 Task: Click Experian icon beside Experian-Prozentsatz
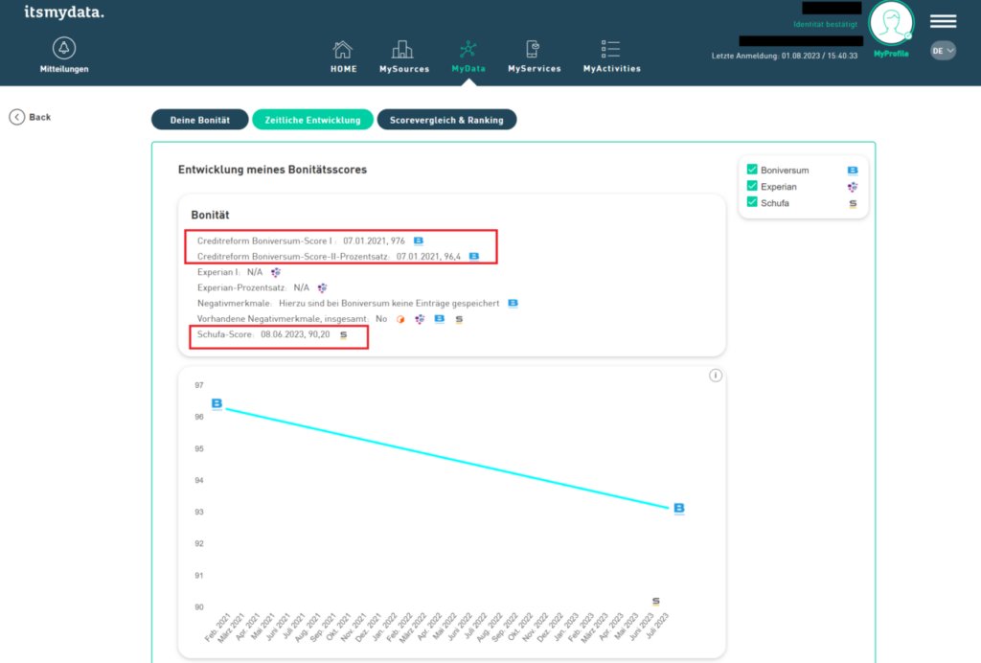tap(322, 287)
